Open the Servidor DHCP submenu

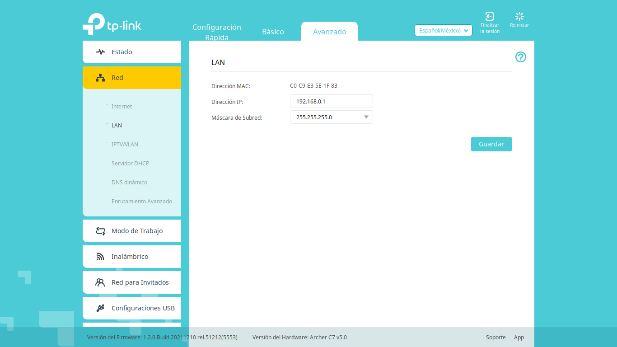coord(130,164)
